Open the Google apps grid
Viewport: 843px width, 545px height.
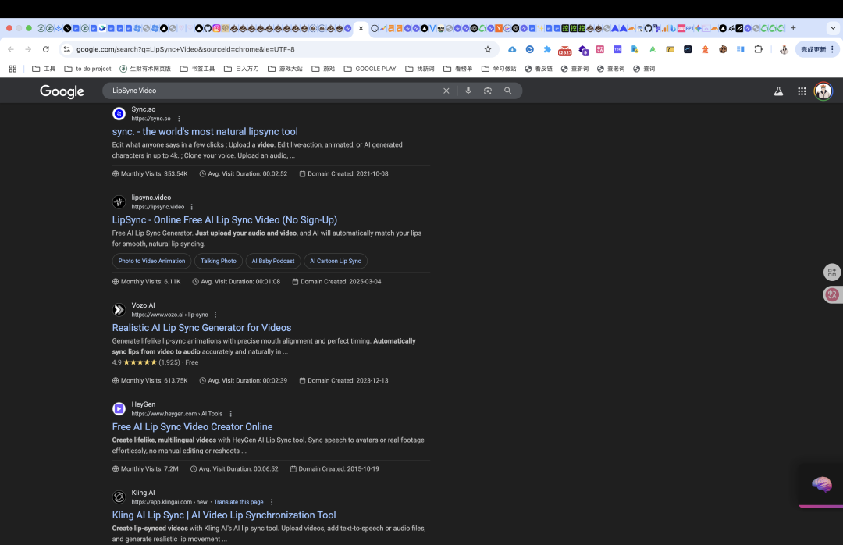[x=802, y=91]
